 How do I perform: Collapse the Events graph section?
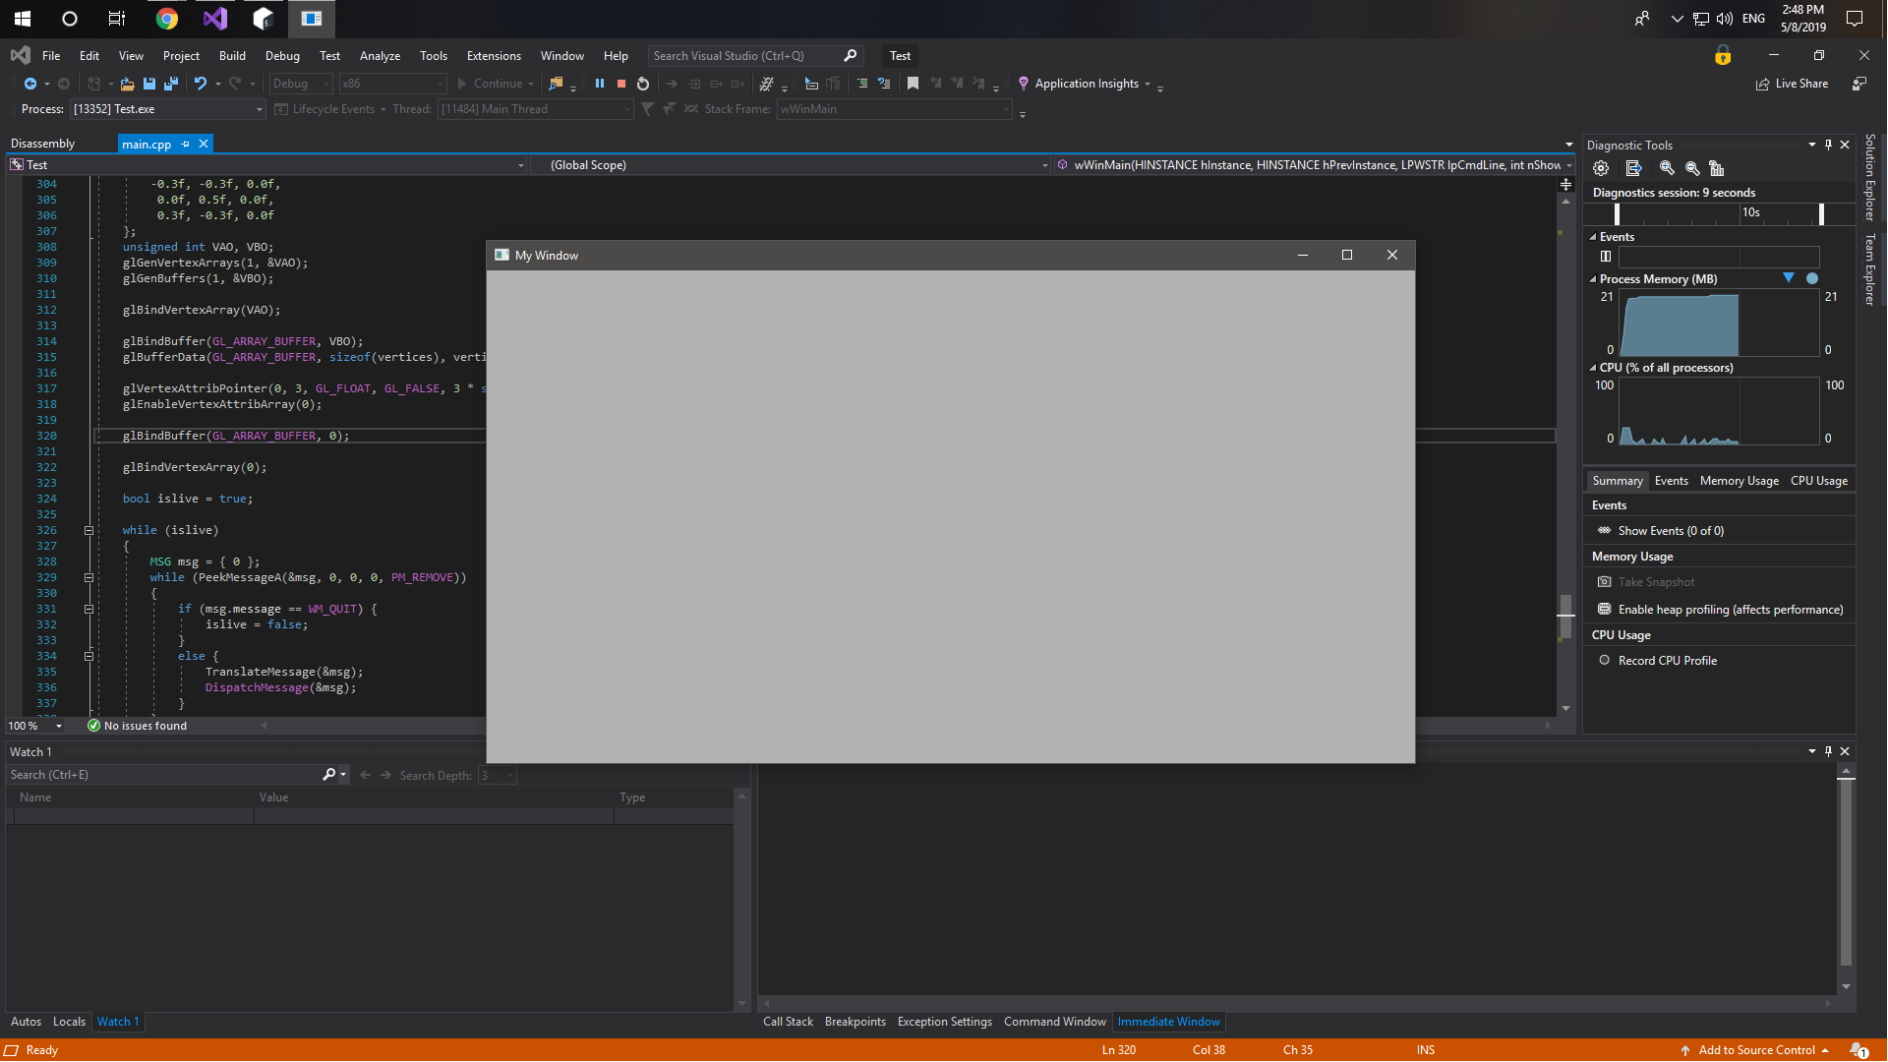coord(1593,237)
